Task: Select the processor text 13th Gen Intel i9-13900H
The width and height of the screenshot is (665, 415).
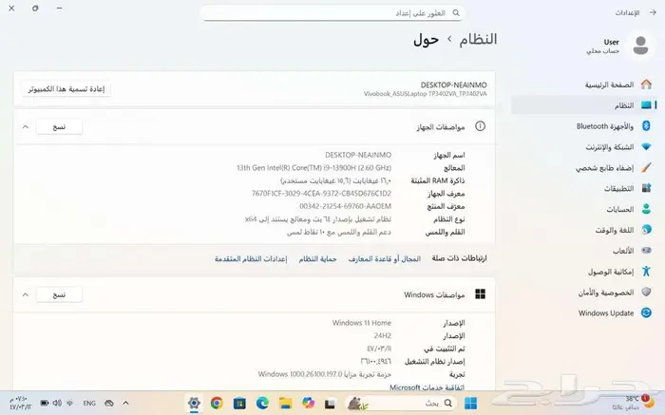Action: pos(313,168)
